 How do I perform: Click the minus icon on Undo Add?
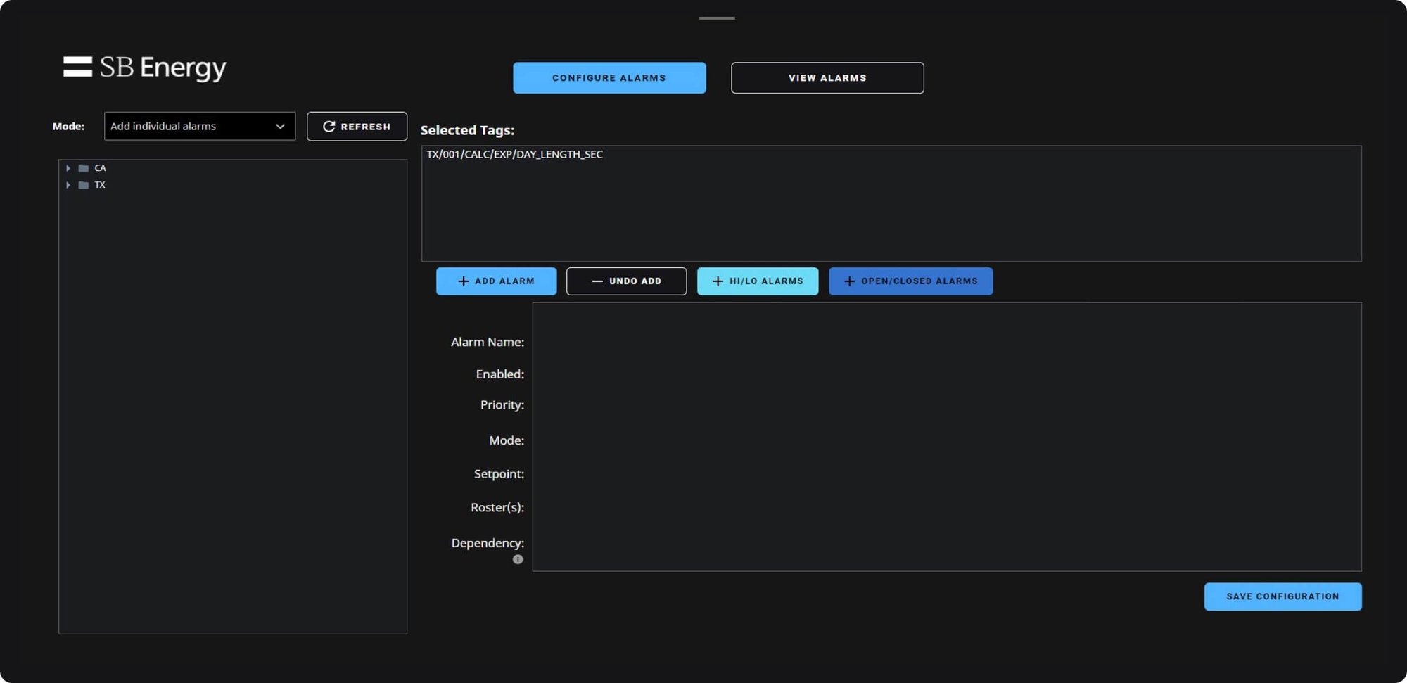coord(597,281)
